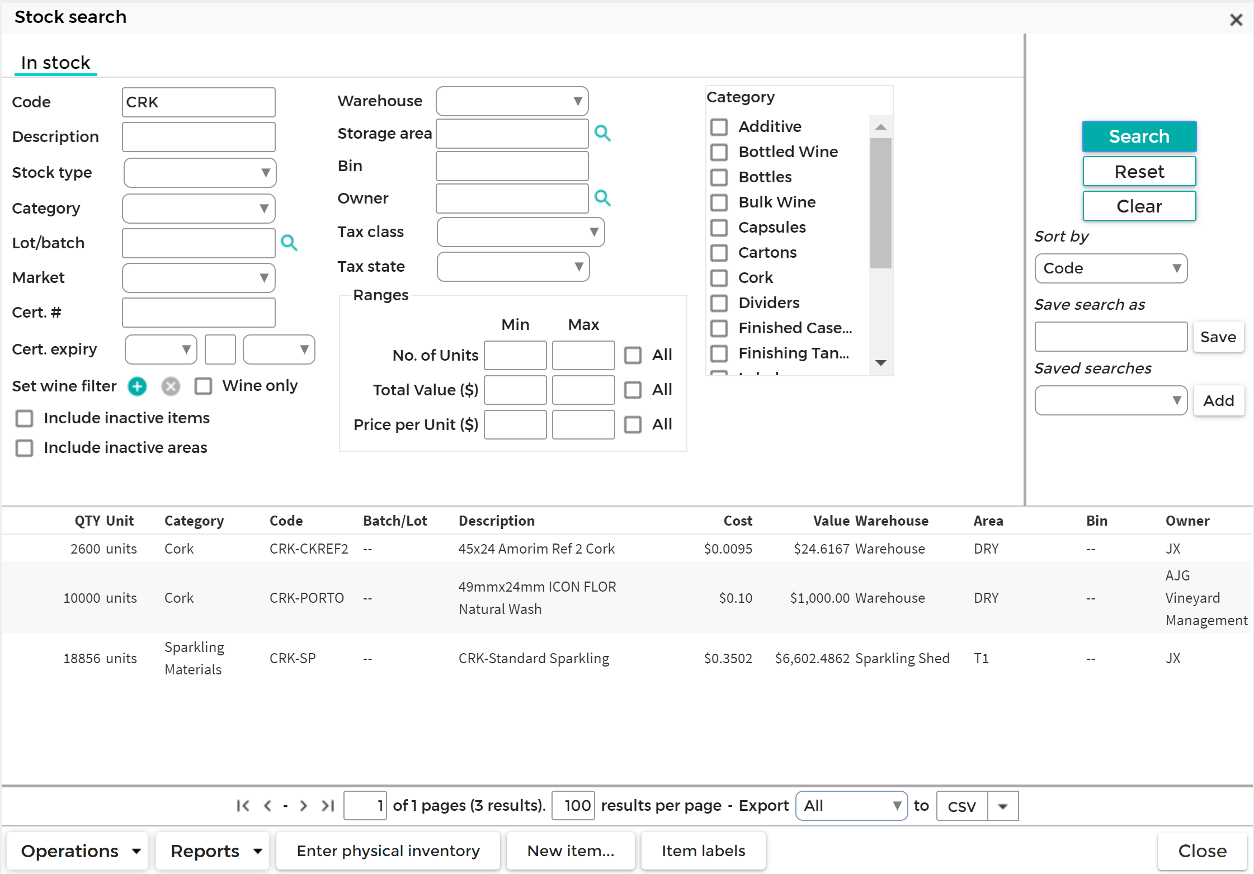Click the New item... button
Screen dimensions: 1254x874
coord(571,851)
